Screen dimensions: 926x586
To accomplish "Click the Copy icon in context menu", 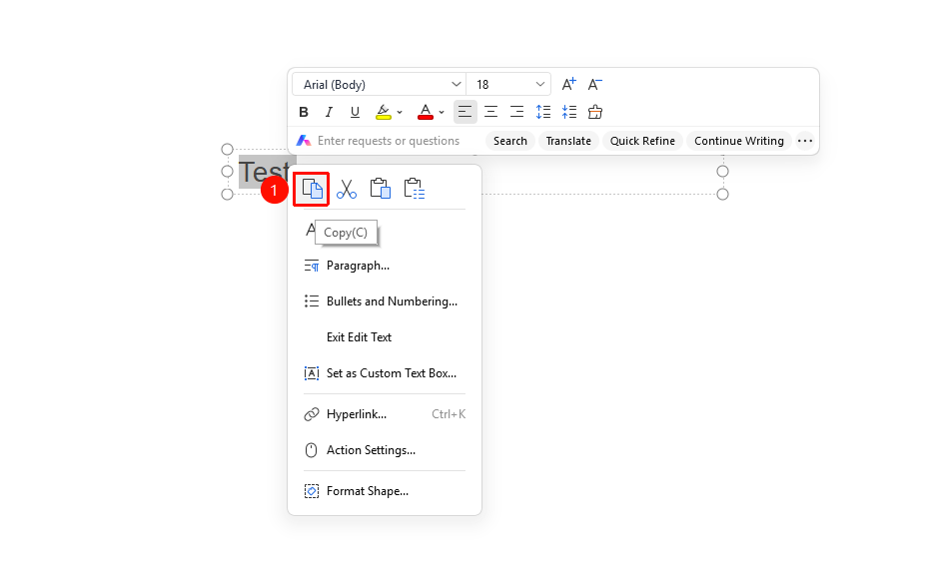I will pos(312,189).
